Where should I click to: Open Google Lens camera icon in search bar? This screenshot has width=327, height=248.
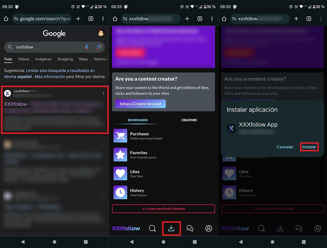click(x=98, y=47)
